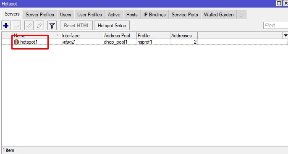Viewport: 288px width, 154px height.
Task: Click the Reset HTML button
Action: 76,26
